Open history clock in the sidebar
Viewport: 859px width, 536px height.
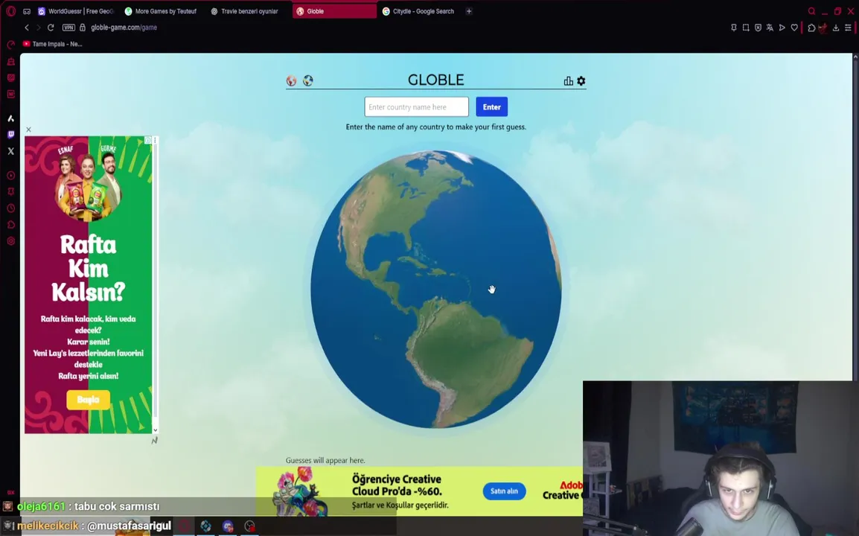(x=11, y=208)
